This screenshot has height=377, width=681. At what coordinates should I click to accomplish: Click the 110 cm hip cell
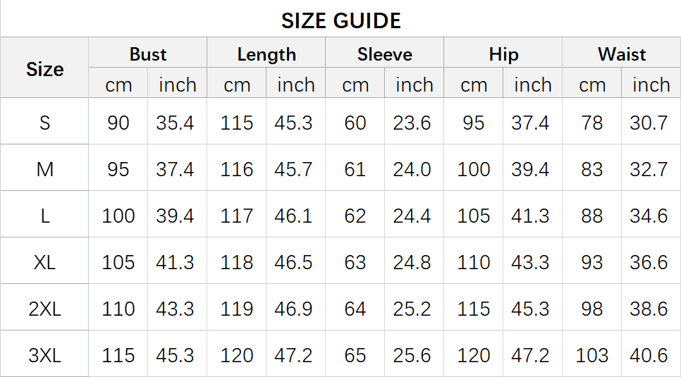point(474,262)
